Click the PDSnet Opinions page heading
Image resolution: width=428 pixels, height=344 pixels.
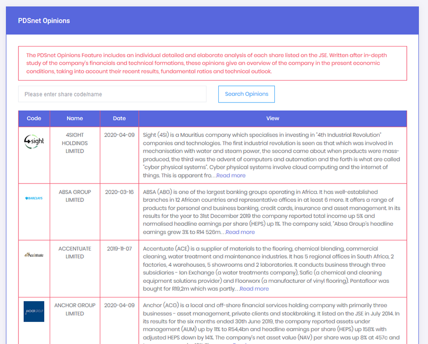(x=44, y=21)
